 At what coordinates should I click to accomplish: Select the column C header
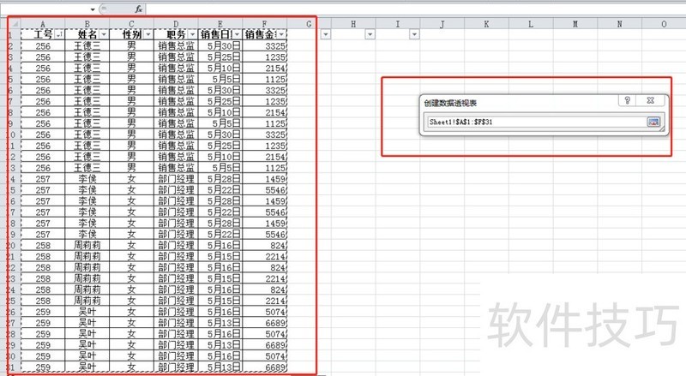click(132, 24)
